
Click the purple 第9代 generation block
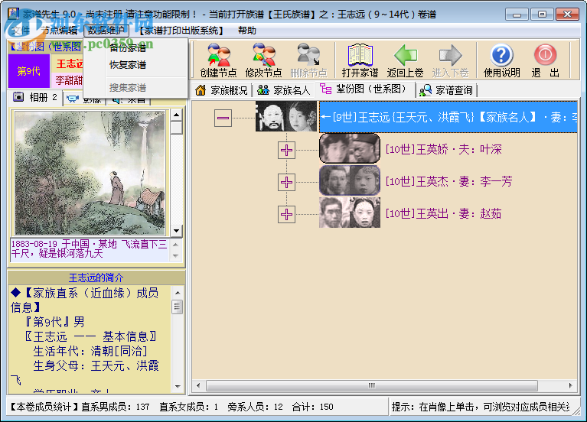[29, 71]
